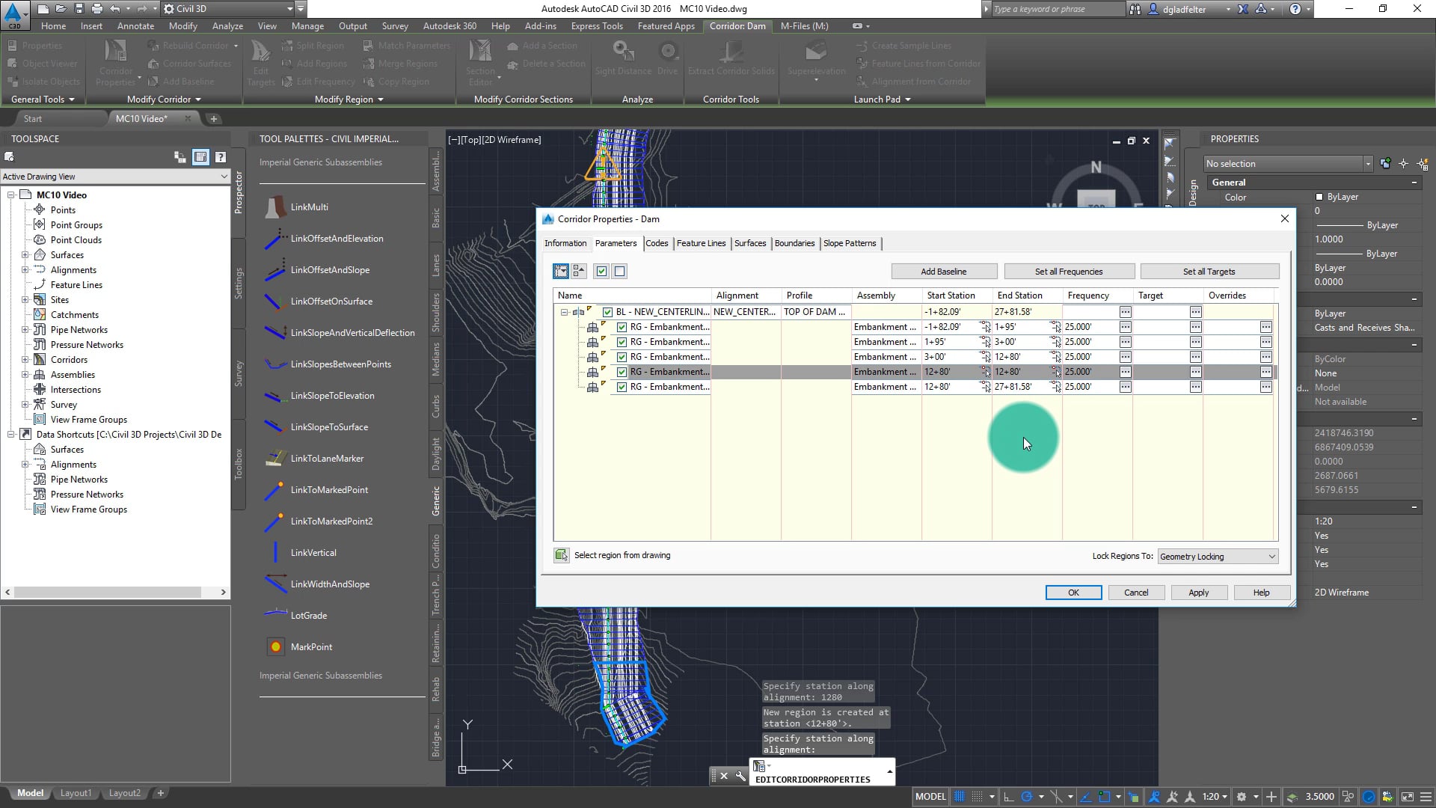Open overrides ellipsis for last Embankment region

(1265, 387)
